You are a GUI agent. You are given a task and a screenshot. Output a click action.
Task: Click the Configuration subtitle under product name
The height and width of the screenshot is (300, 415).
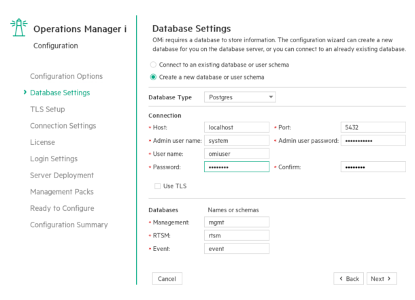[x=56, y=46]
